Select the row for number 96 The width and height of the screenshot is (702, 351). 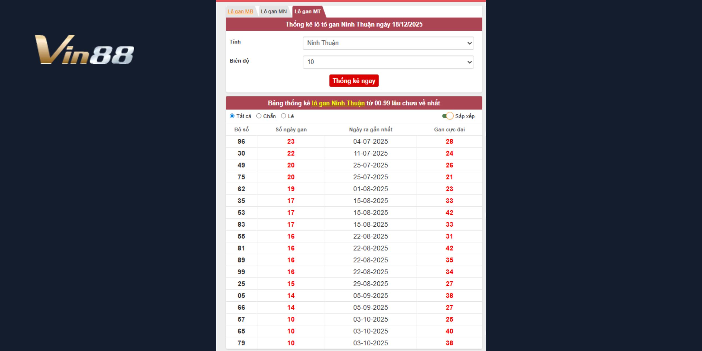(x=241, y=142)
